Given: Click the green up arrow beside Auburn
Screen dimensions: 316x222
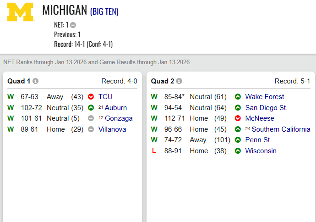Looking at the screenshot, I should pyautogui.click(x=91, y=108).
